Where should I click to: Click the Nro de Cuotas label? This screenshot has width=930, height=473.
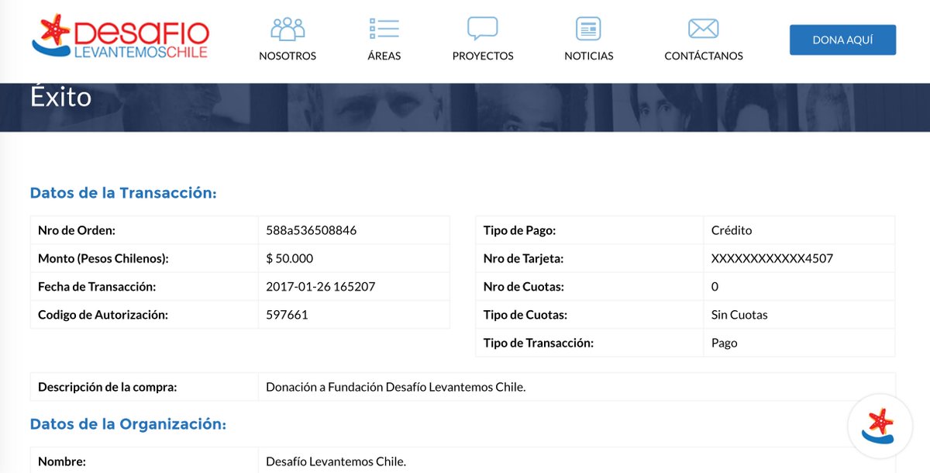click(x=524, y=286)
